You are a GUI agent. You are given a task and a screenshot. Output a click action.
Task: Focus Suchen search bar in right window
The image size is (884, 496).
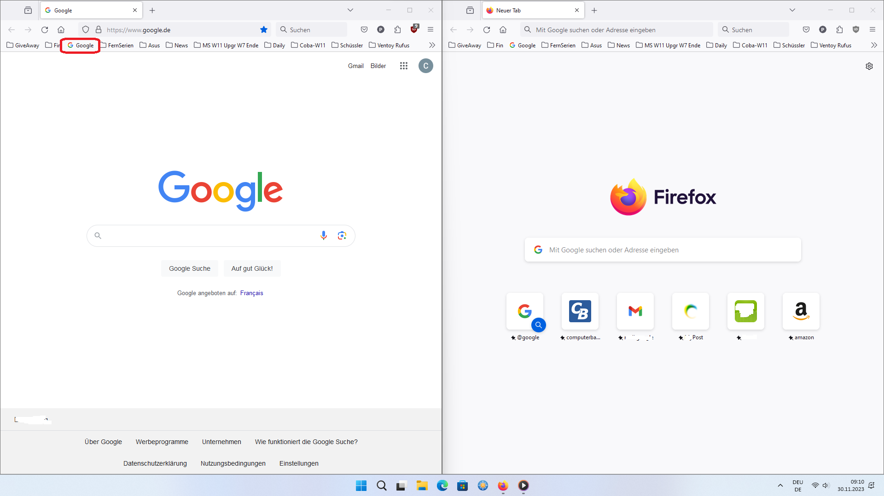pos(753,30)
